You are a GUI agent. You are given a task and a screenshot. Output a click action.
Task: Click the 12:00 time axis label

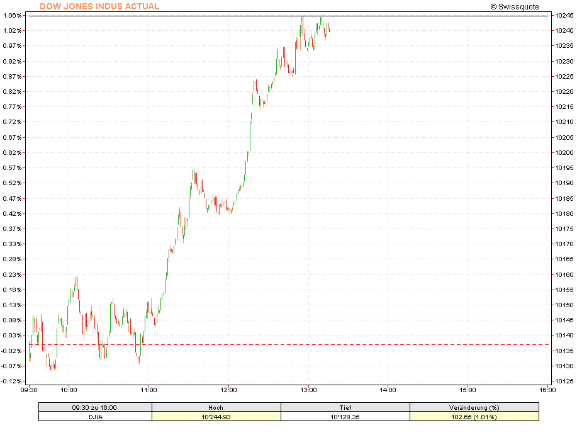228,390
